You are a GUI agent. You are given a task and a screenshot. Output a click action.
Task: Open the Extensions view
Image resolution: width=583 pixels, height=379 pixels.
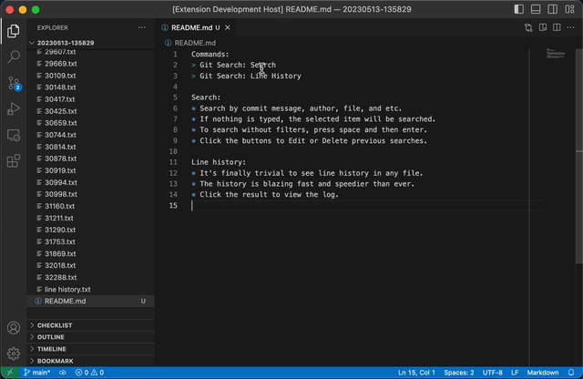click(x=14, y=161)
